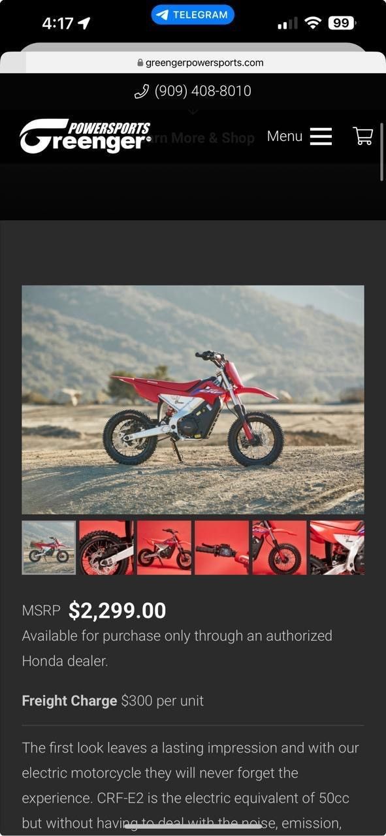Tap the phone handset icon
386x836 pixels.
pos(142,91)
